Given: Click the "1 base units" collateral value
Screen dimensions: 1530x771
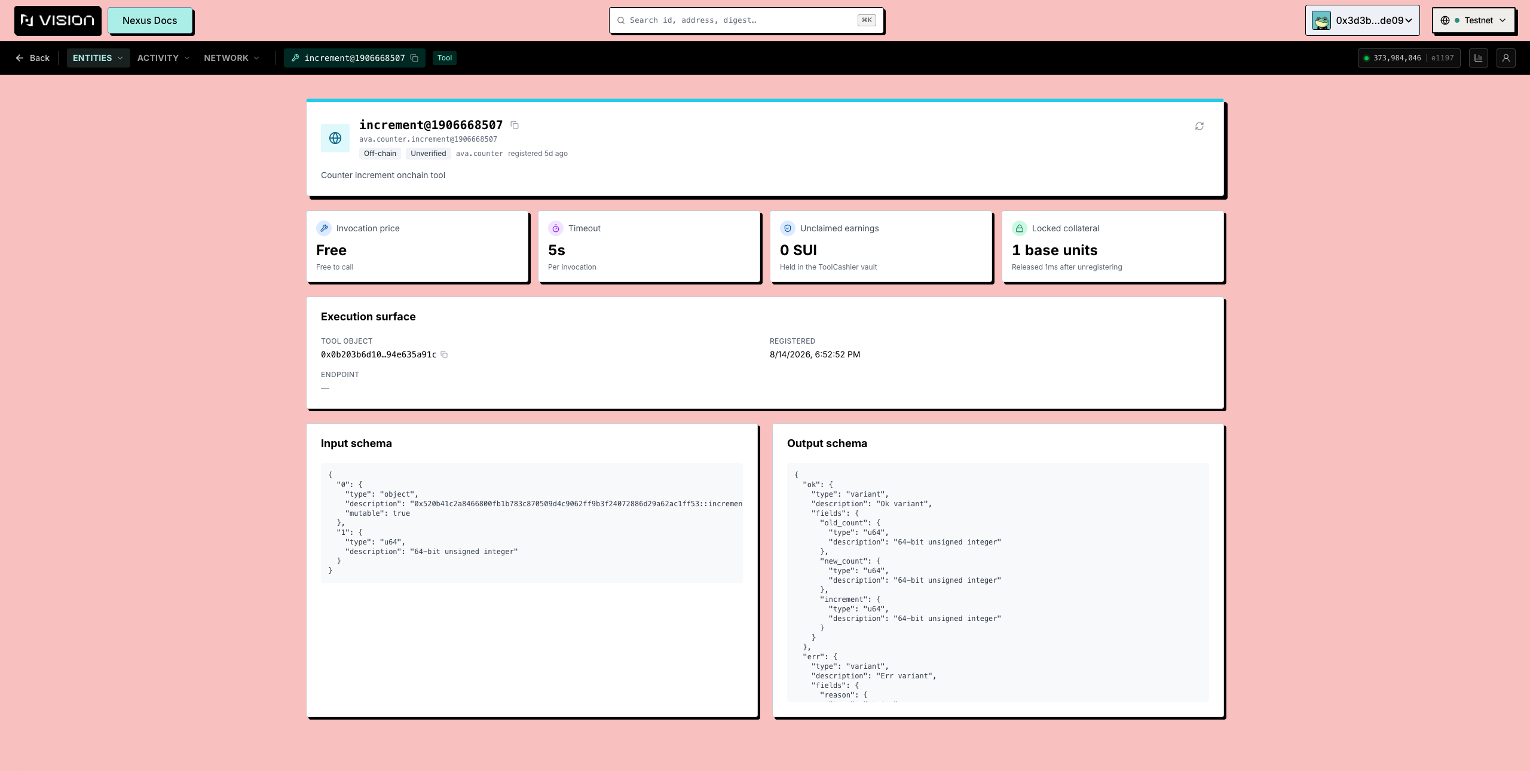Looking at the screenshot, I should [x=1055, y=250].
